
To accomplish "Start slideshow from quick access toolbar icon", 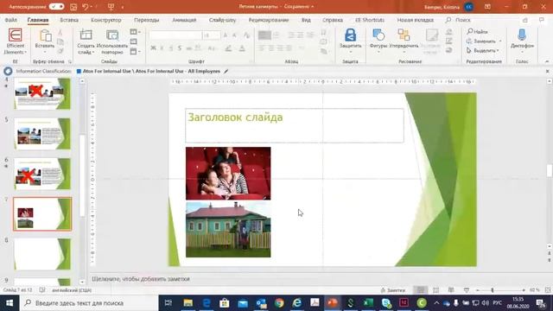I will pos(111,7).
